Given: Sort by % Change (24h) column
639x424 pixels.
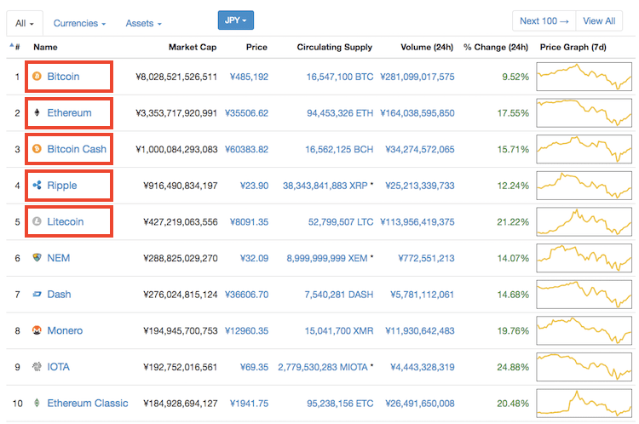Looking at the screenshot, I should click(x=496, y=47).
